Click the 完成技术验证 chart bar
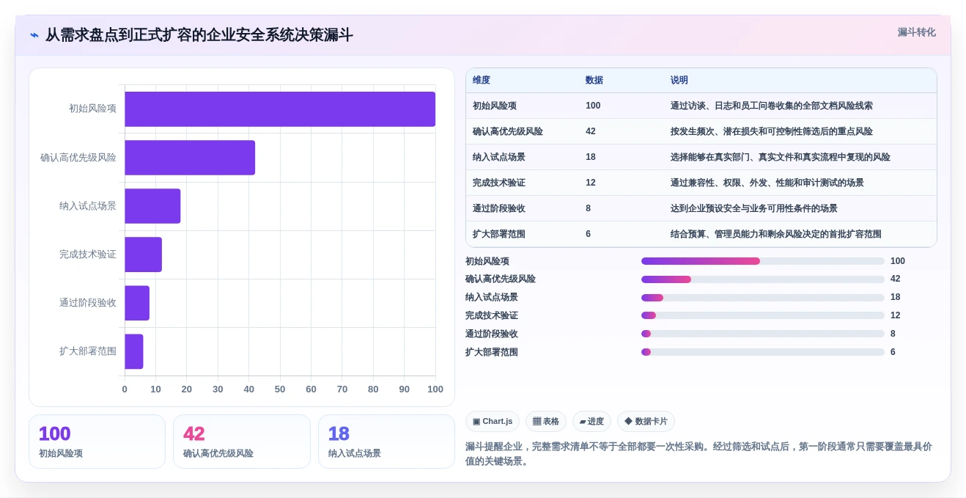Screen dimensions: 966x498 (143, 255)
